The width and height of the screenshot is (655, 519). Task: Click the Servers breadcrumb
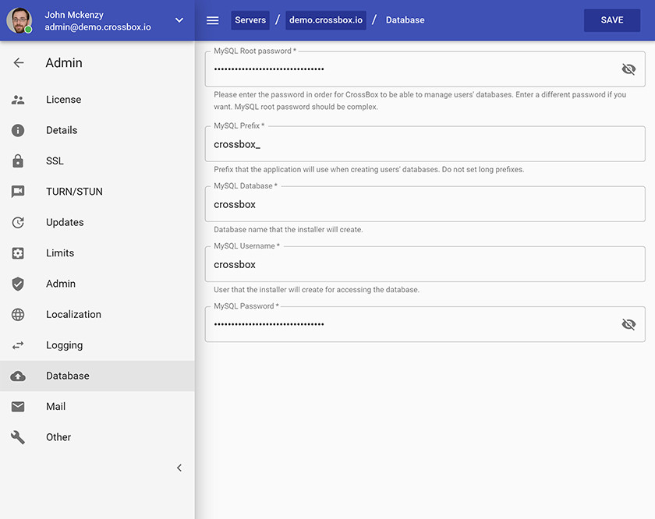point(250,20)
